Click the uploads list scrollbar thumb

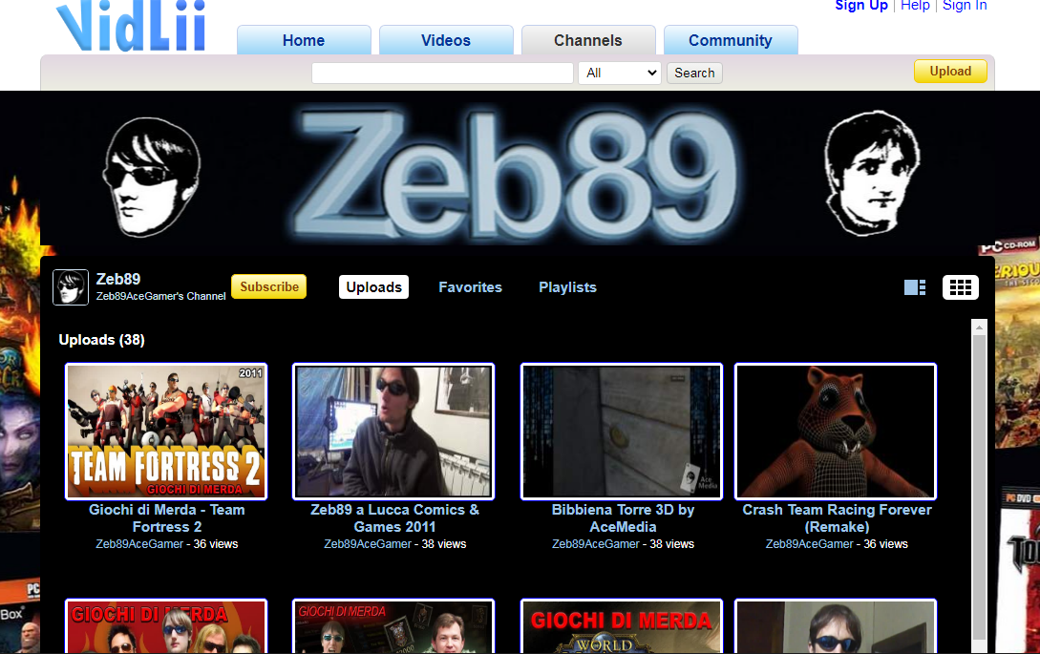click(979, 488)
